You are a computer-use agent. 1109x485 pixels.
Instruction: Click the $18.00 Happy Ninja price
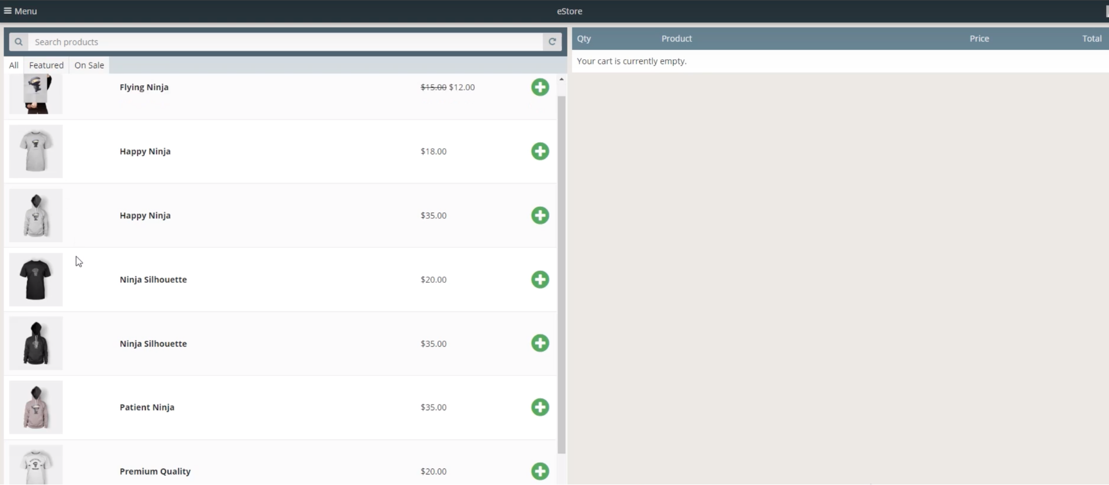tap(433, 151)
